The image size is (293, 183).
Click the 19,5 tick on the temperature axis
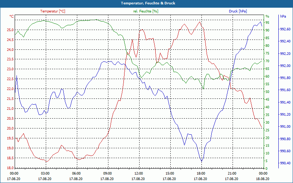(11, 138)
